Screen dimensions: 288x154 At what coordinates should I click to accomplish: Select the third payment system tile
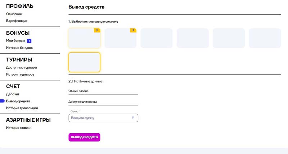[157, 38]
